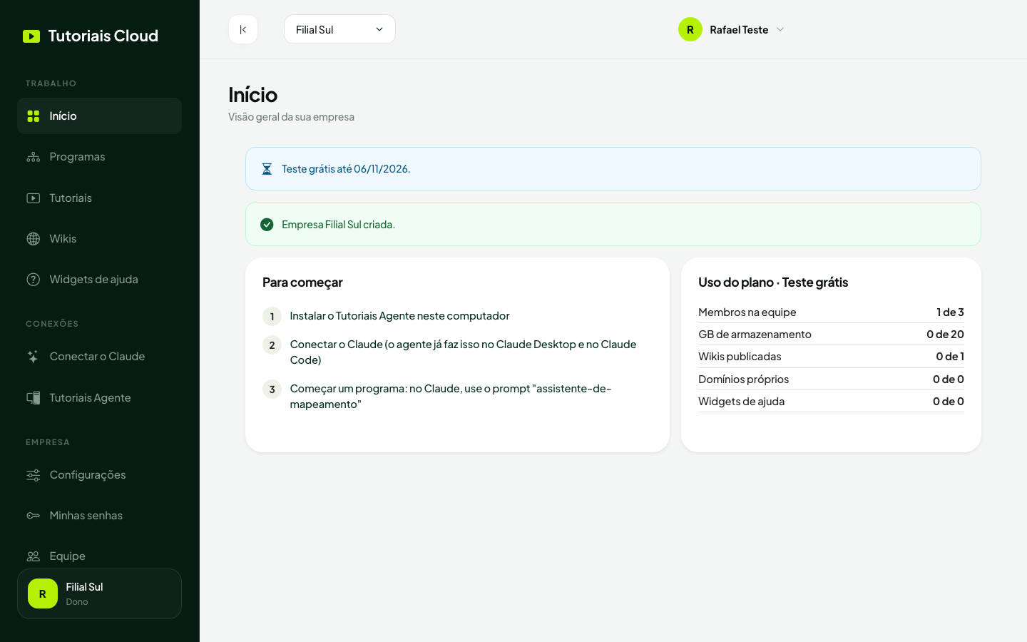Click the Wikis globe icon
Viewport: 1027px width, 642px height.
(34, 239)
